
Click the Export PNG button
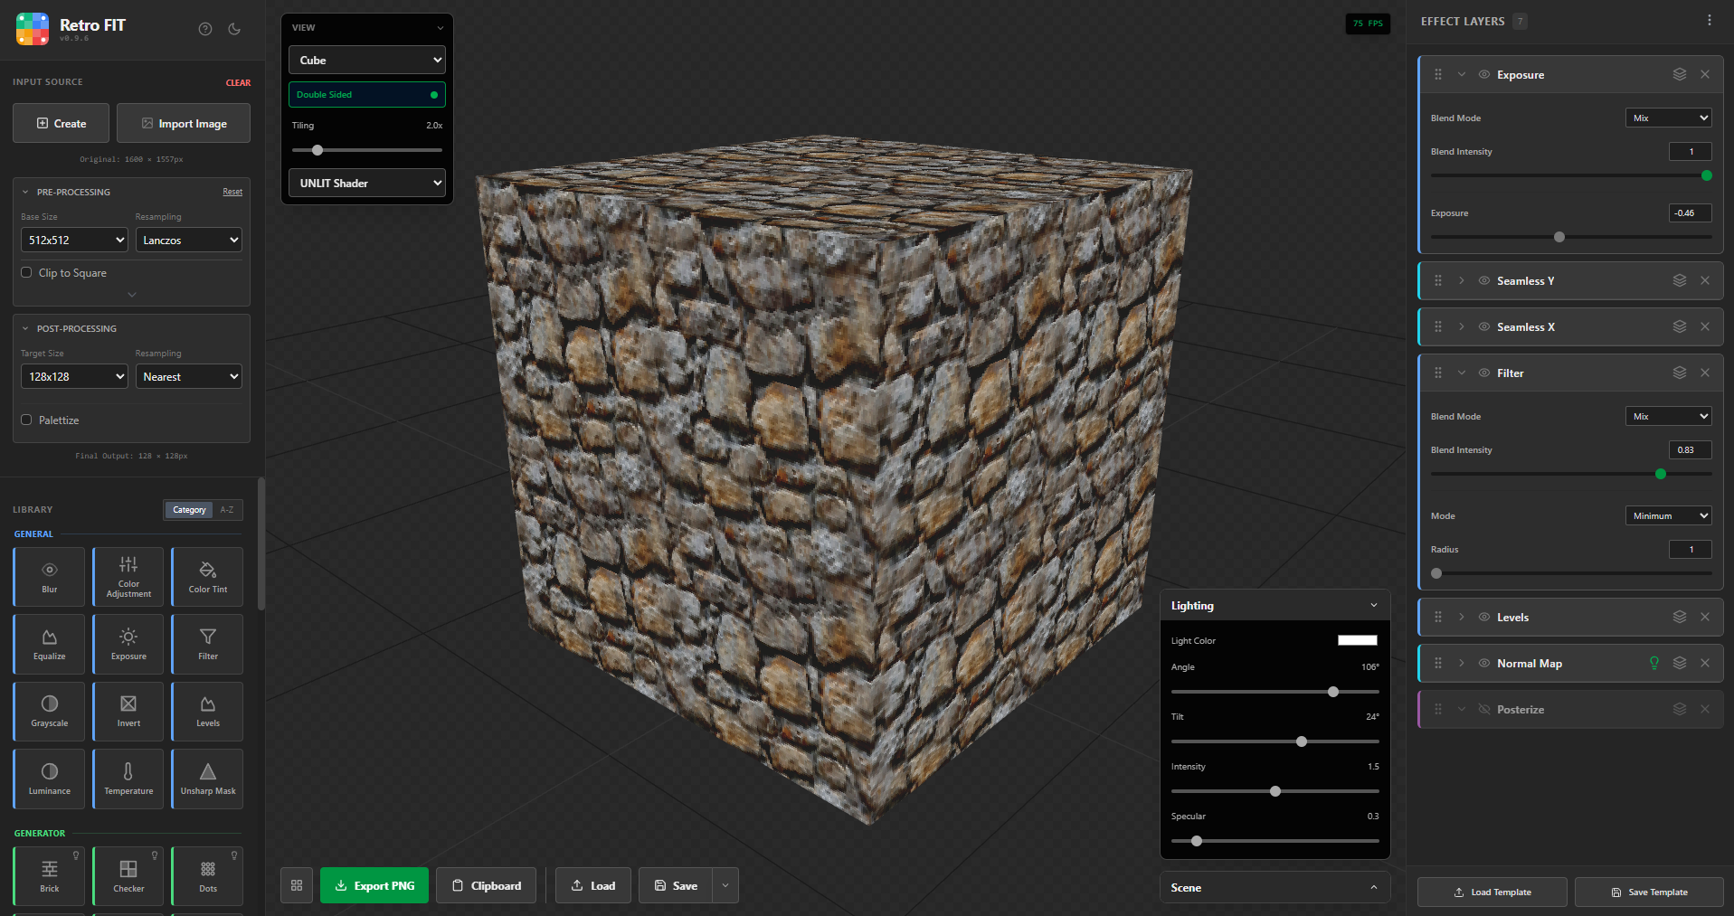pyautogui.click(x=374, y=886)
